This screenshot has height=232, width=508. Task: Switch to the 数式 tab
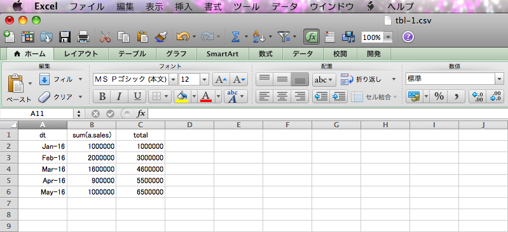tap(266, 54)
